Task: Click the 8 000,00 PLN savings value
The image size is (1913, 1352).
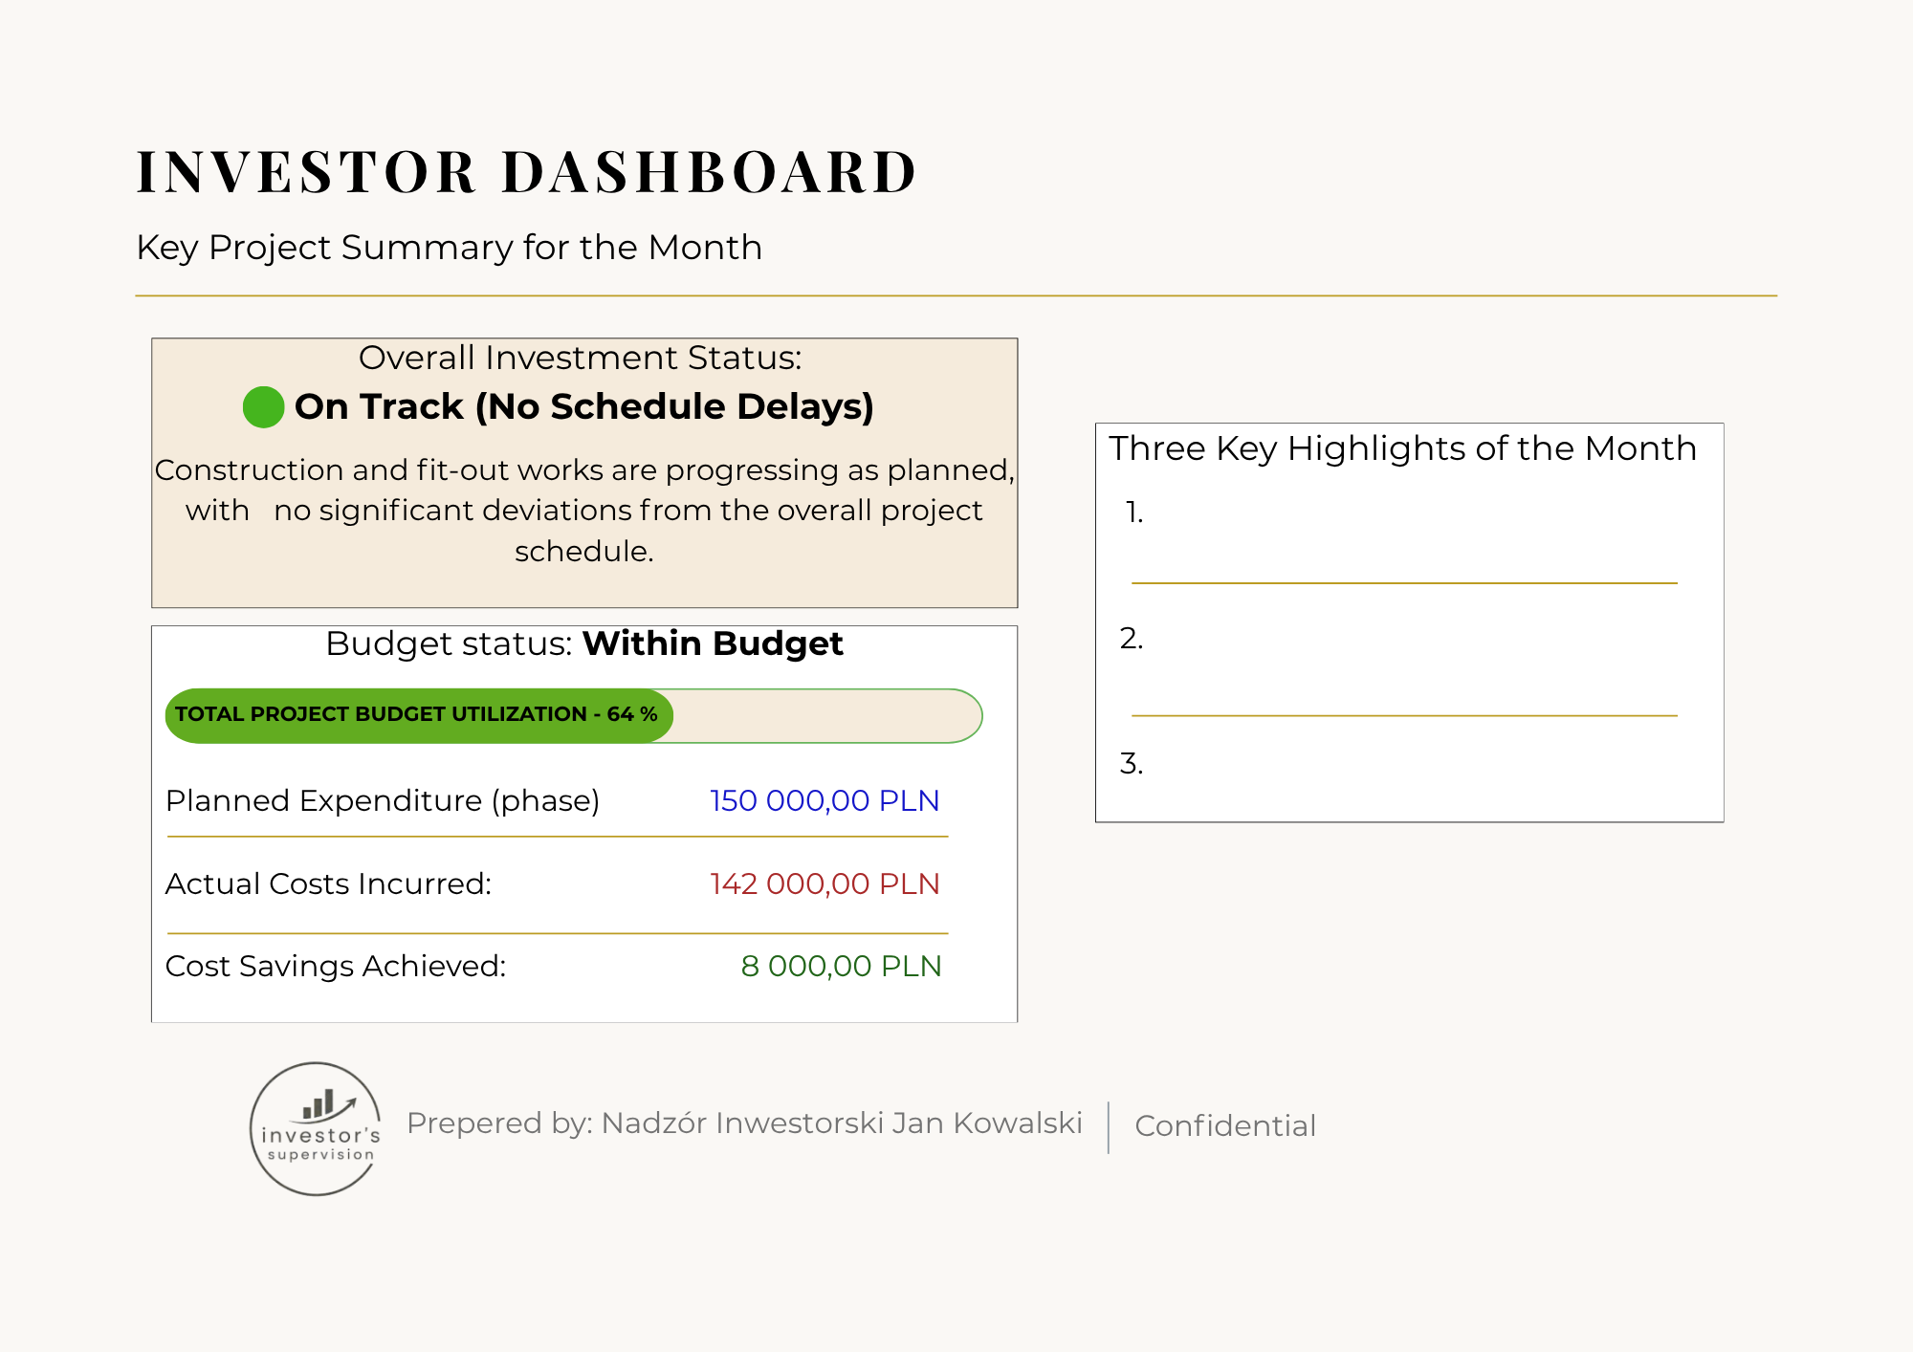Action: (841, 966)
